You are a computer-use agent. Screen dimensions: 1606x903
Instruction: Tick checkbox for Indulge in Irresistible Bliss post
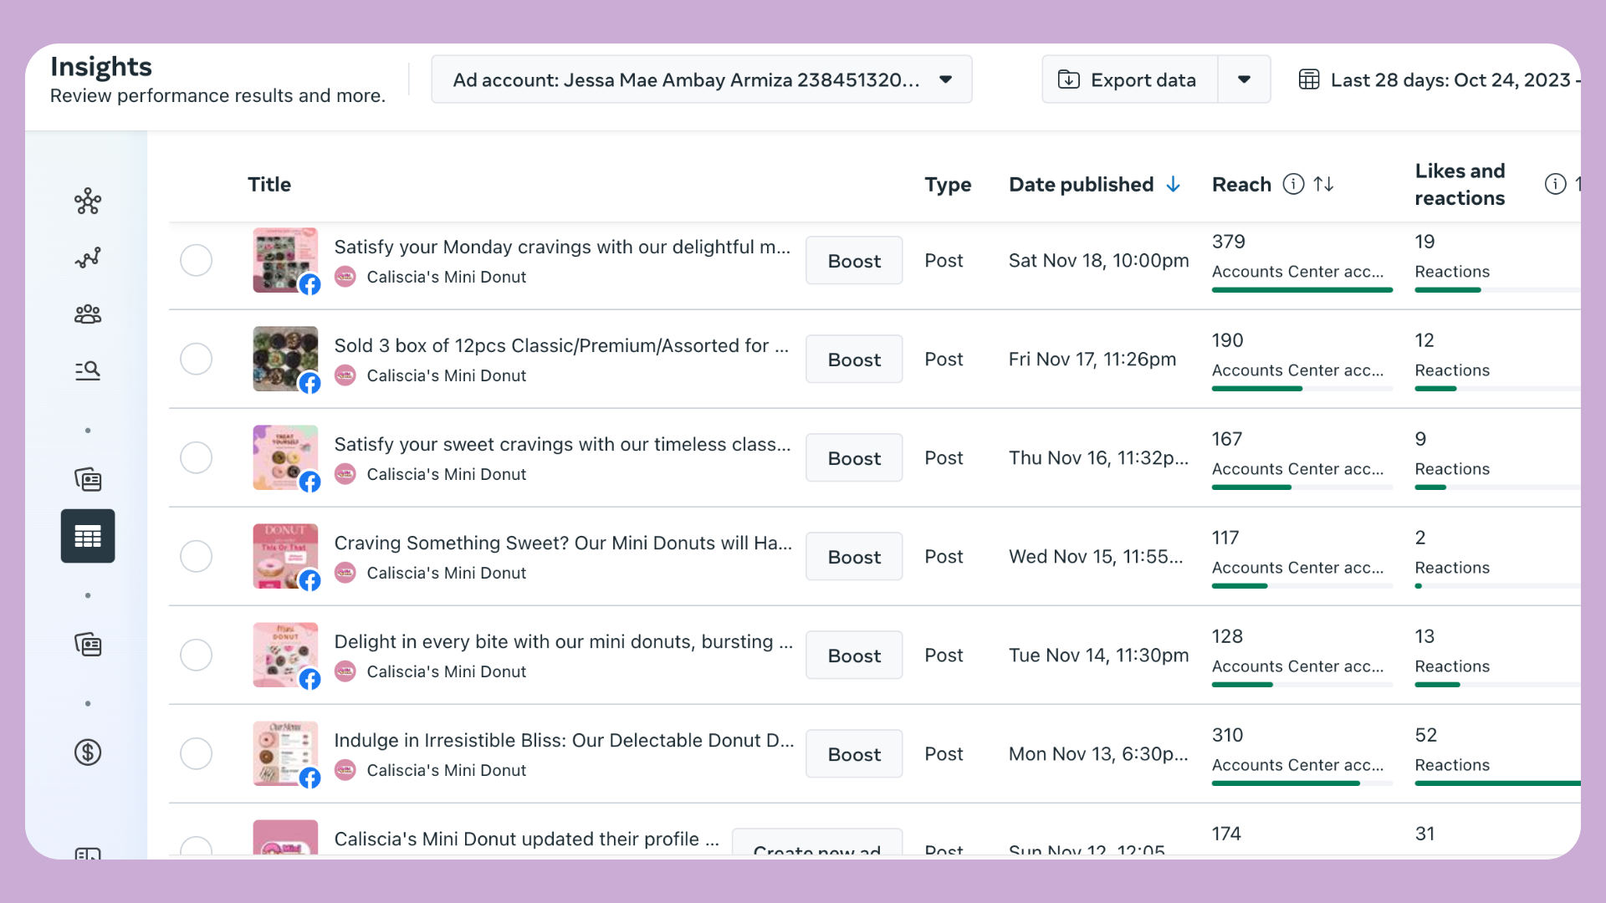point(196,753)
